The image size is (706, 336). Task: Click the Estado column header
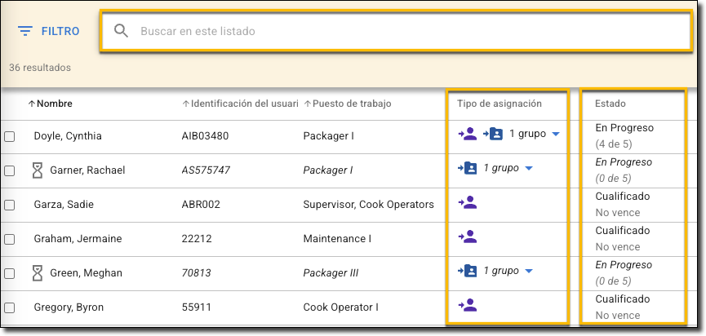(611, 104)
